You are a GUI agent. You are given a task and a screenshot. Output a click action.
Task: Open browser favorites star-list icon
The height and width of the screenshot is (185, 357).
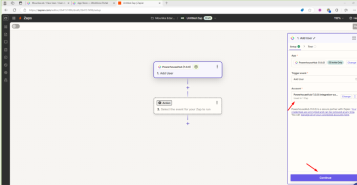point(346,10)
